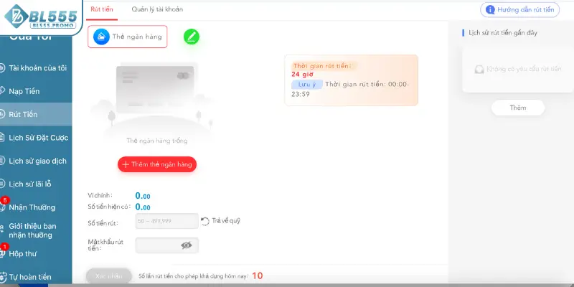This screenshot has width=574, height=287.
Task: Toggle withdrawal password visibility eye
Action: (187, 245)
